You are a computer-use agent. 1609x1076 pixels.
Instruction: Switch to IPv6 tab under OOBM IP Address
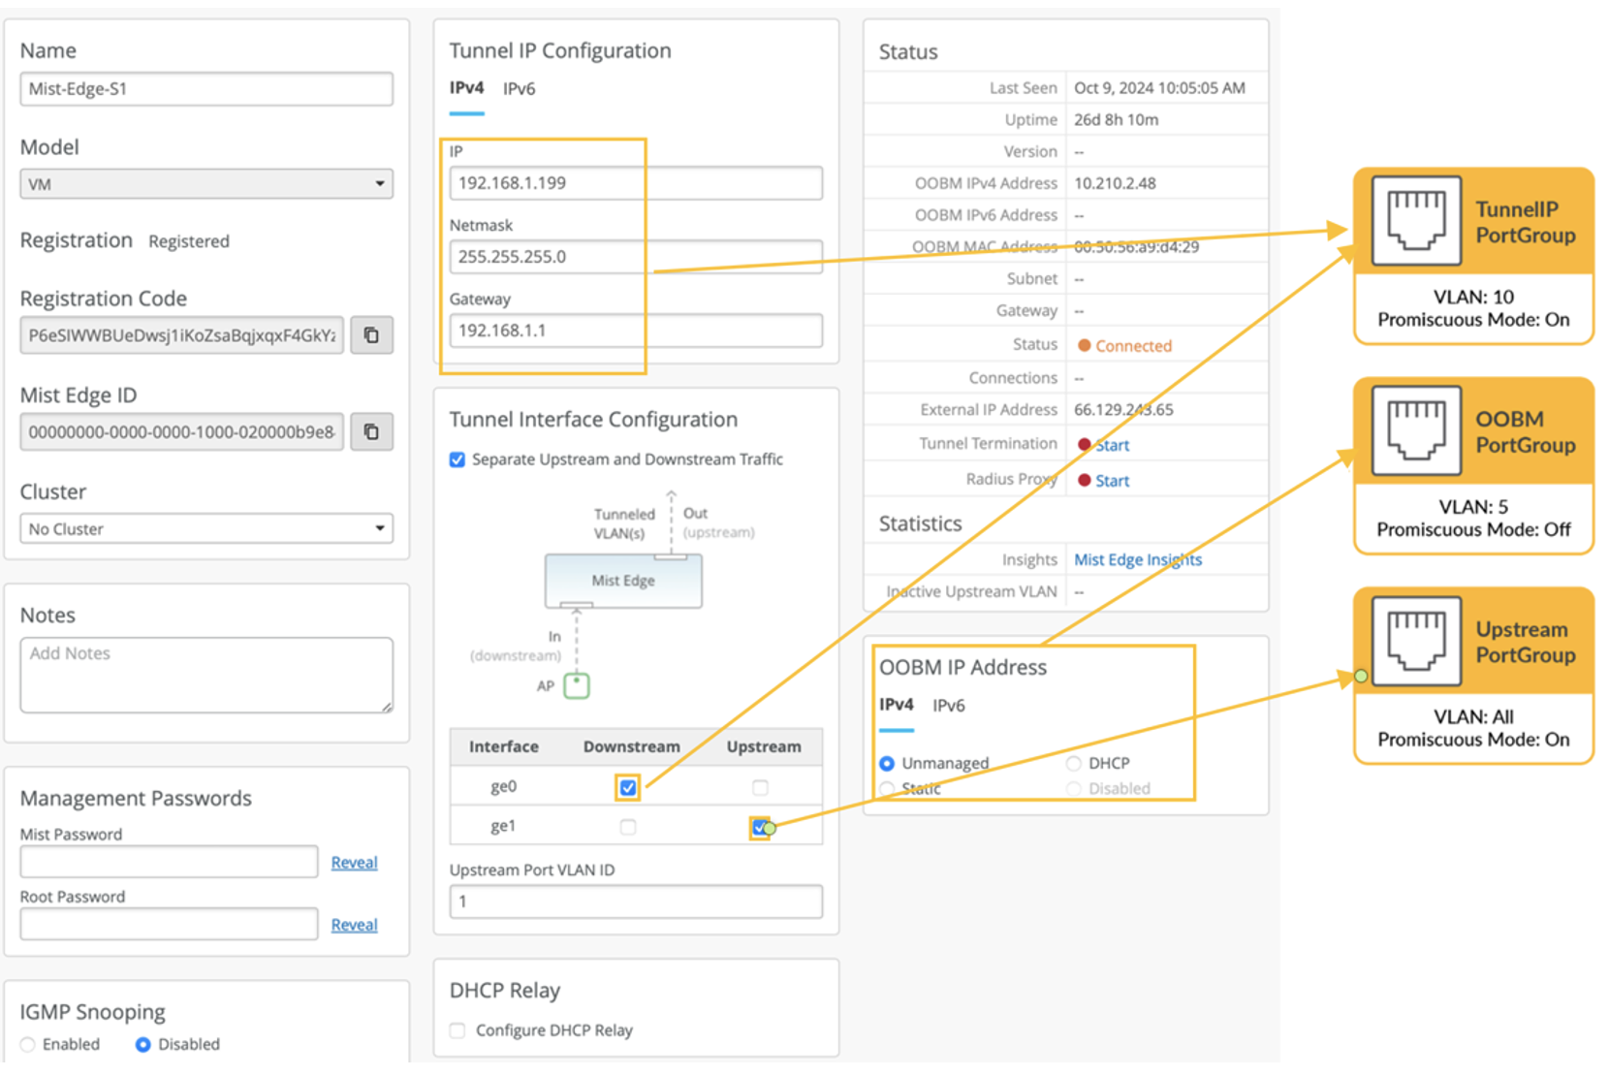[x=948, y=706]
